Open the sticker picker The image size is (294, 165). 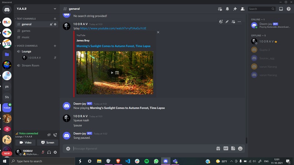(x=233, y=148)
